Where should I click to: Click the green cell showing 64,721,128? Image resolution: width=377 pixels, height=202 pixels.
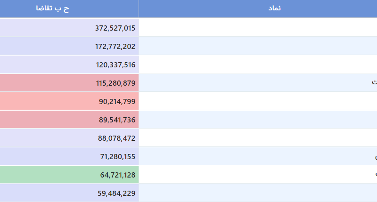point(69,175)
